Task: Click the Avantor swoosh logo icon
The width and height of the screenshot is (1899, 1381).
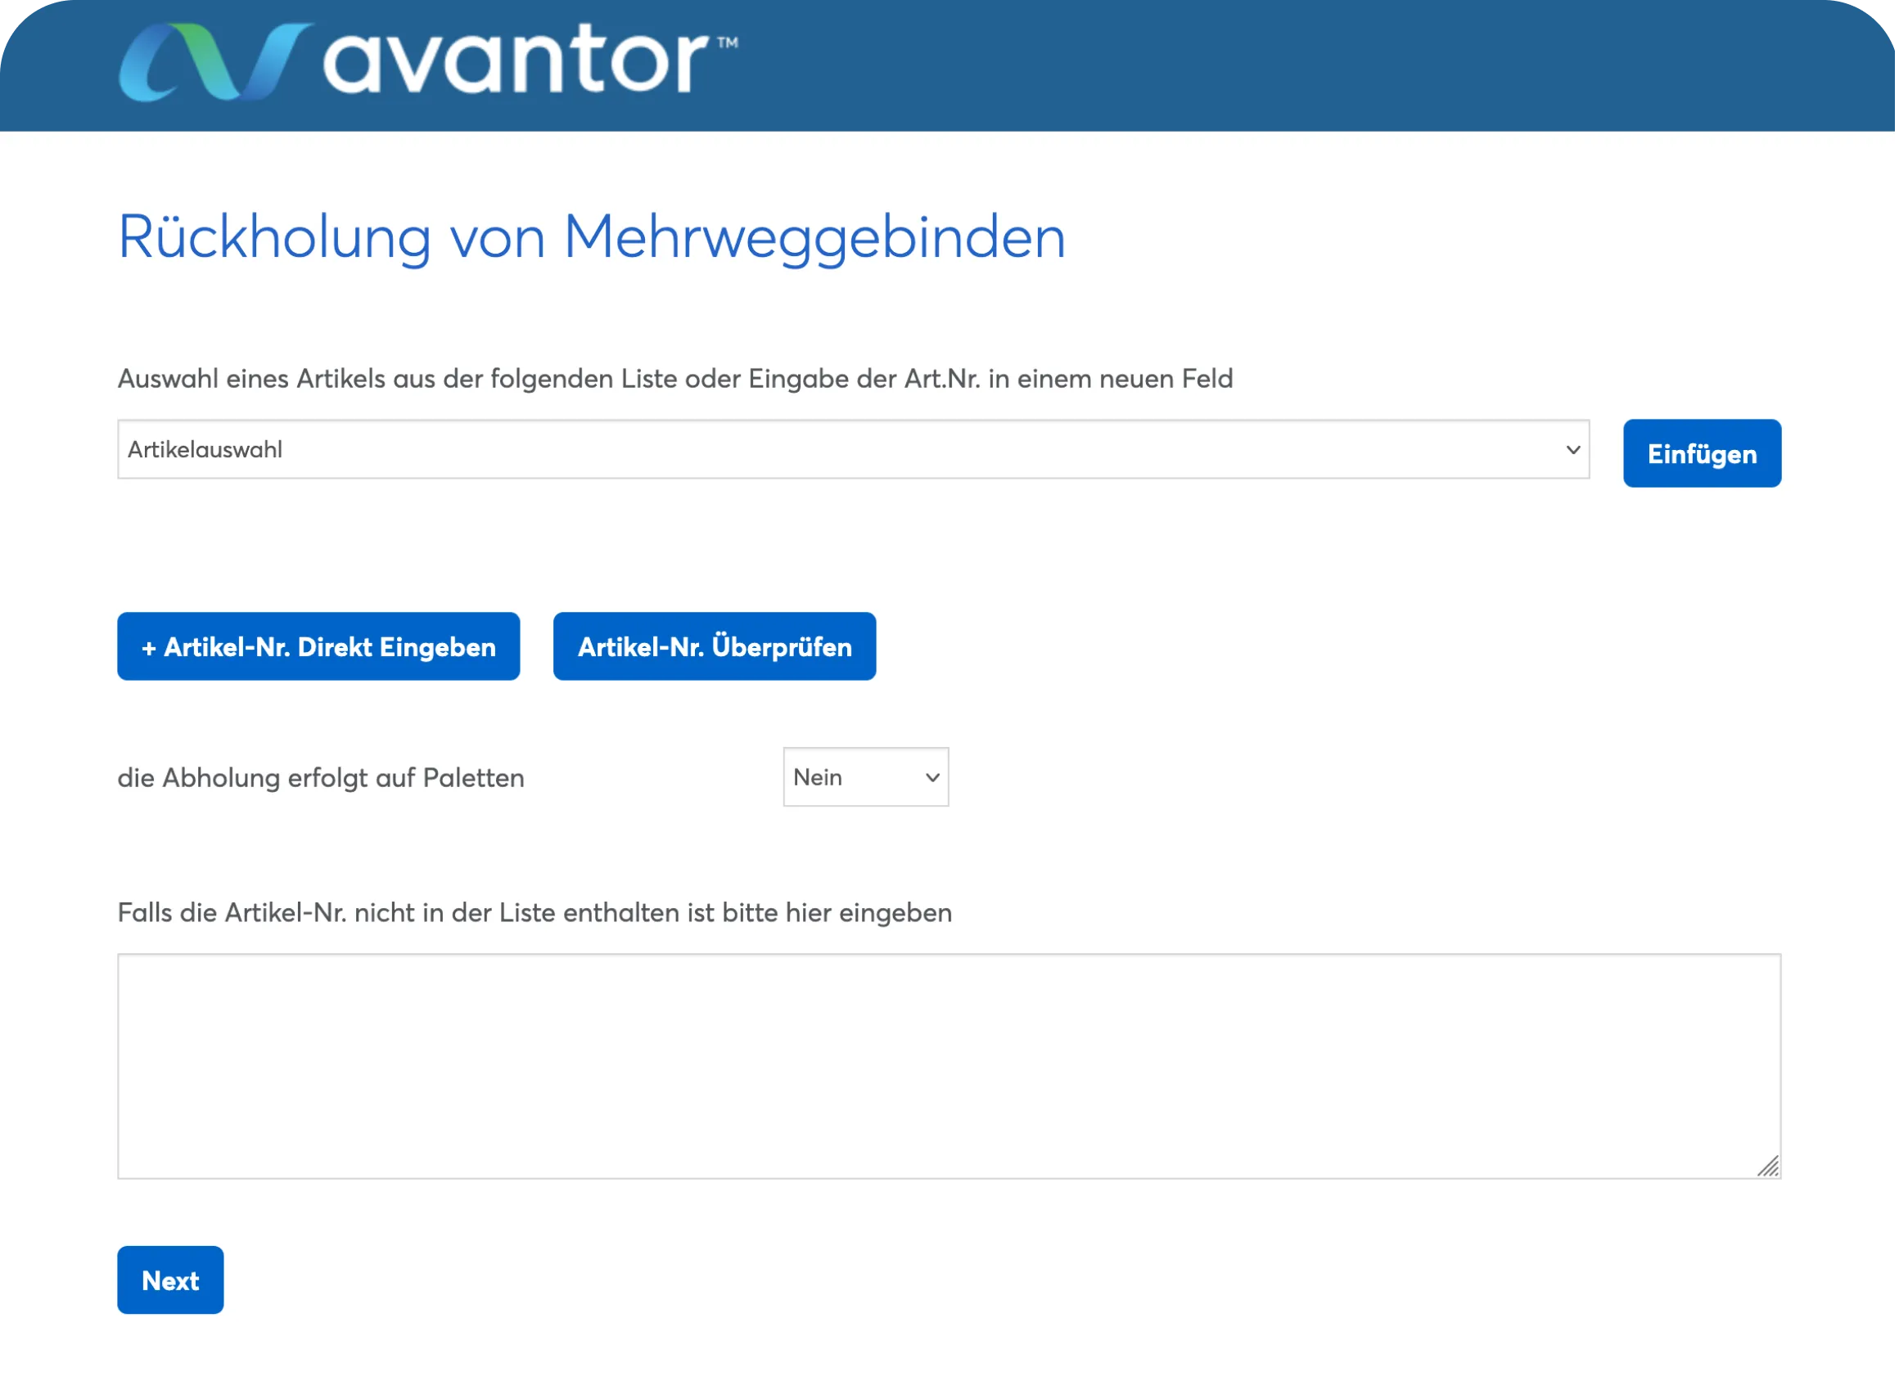Action: [x=217, y=63]
